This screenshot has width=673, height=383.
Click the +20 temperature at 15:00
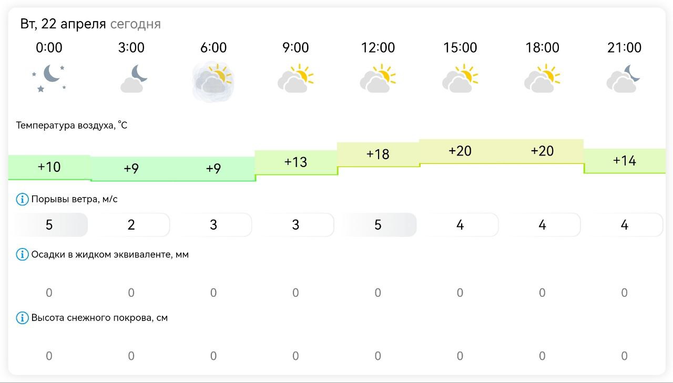460,151
